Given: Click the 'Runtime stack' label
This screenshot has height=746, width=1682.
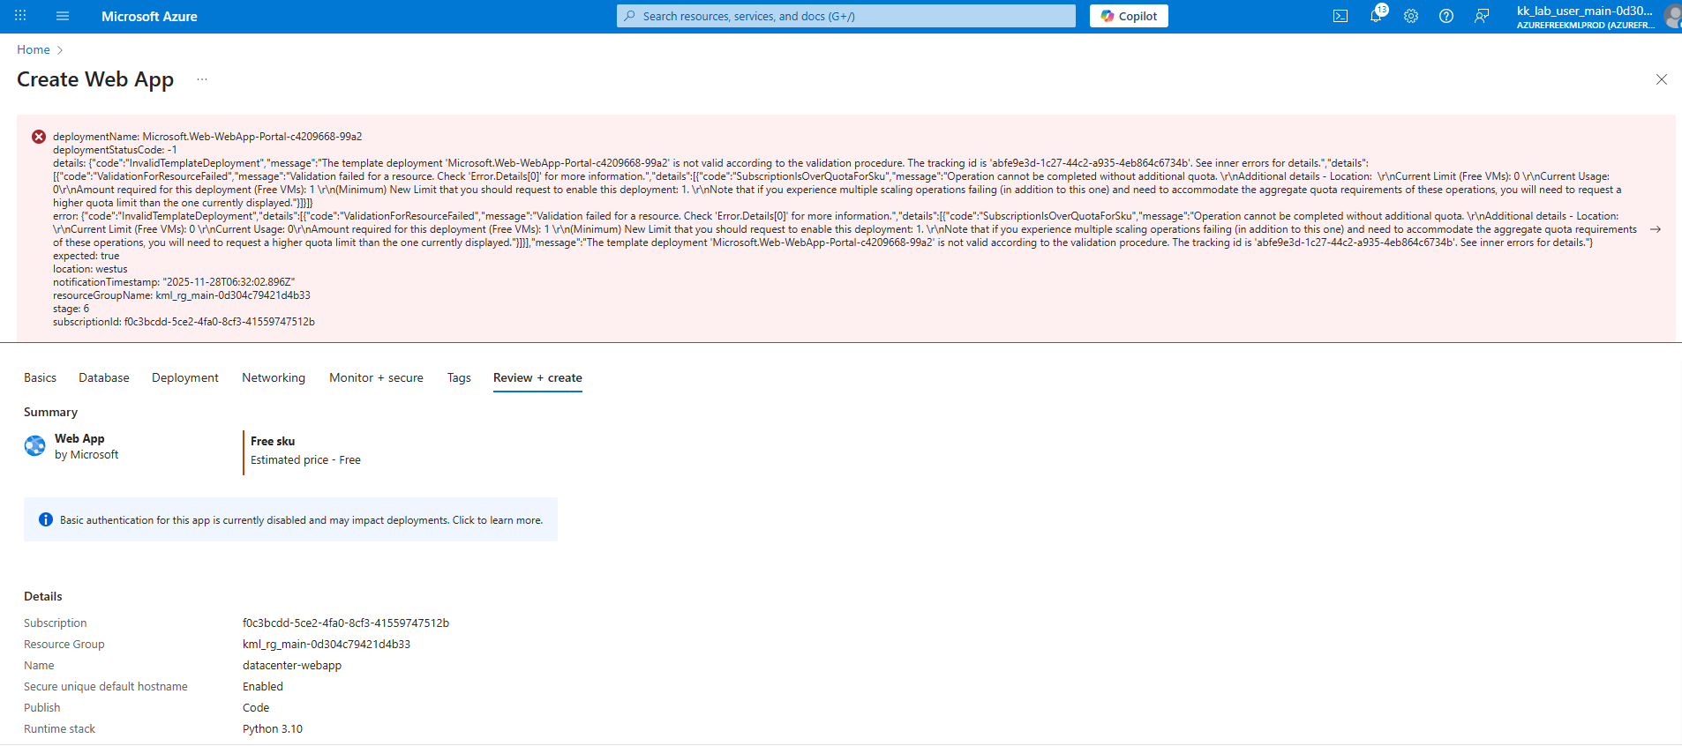Looking at the screenshot, I should click(x=59, y=728).
